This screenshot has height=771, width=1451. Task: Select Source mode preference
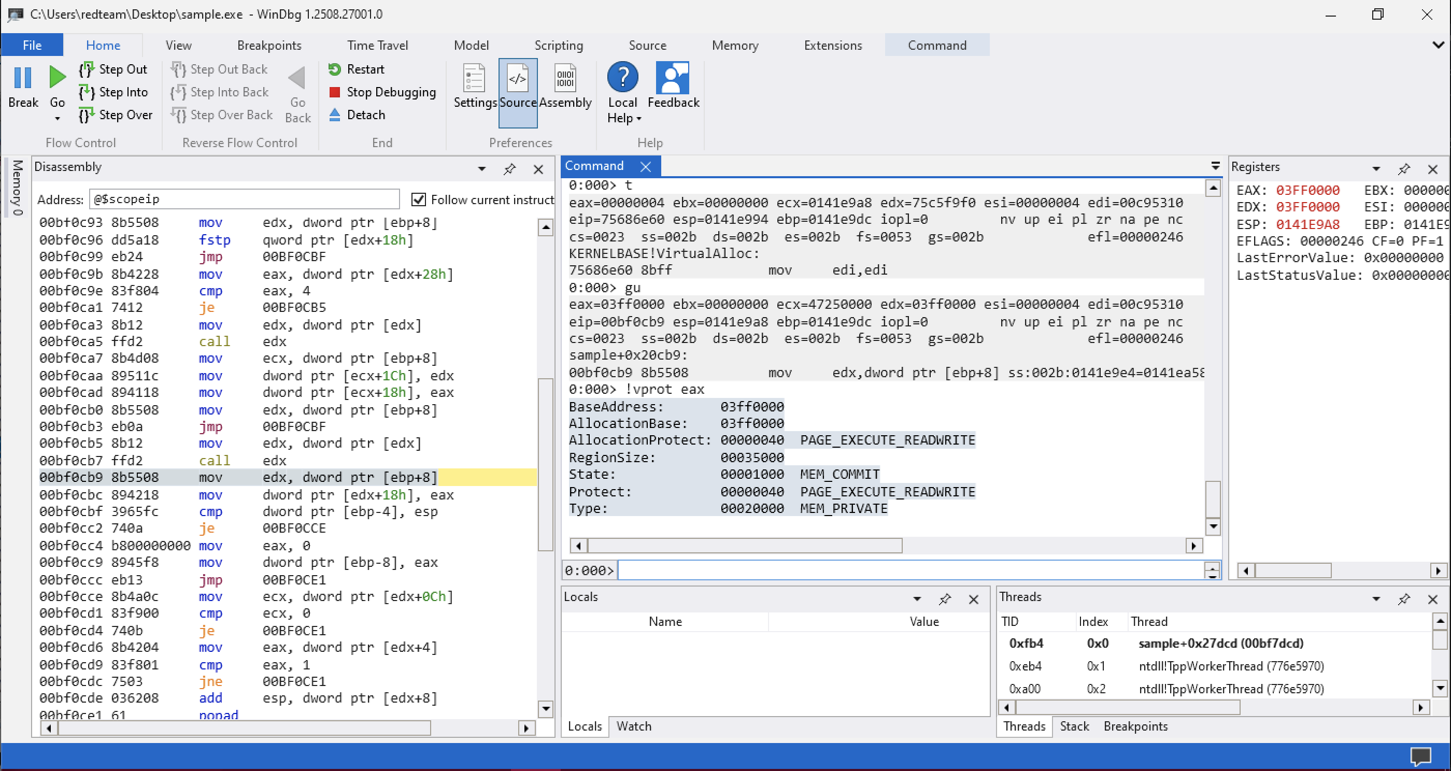[518, 93]
